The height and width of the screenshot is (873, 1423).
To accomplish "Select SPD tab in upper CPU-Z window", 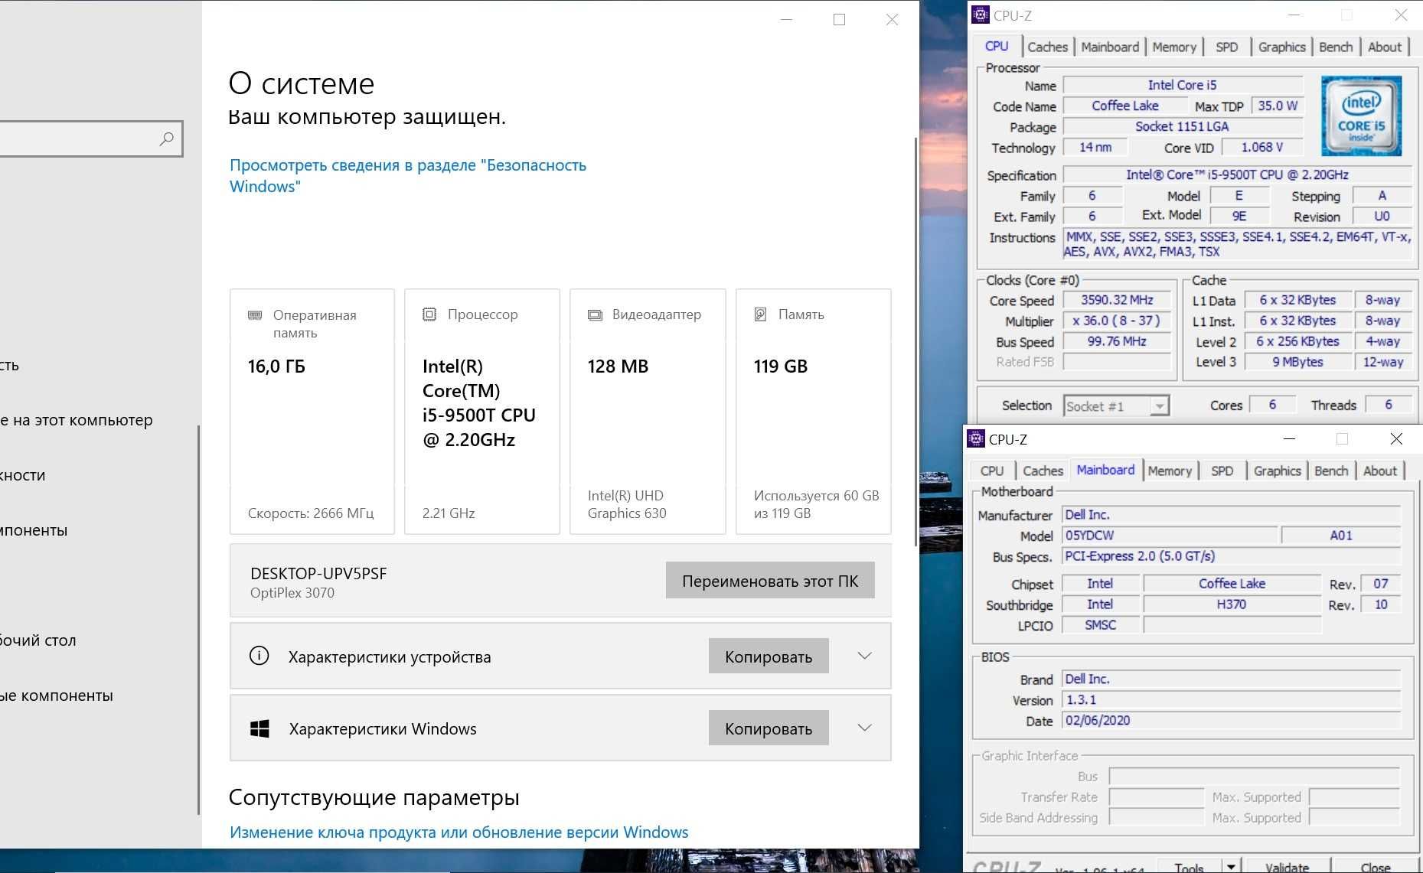I will point(1226,47).
